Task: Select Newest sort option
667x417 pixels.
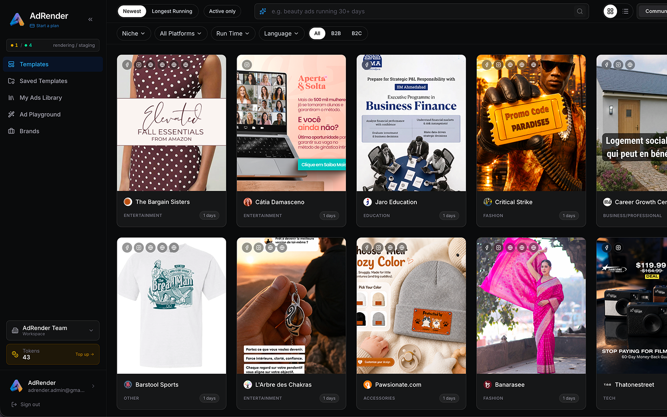Action: coord(132,11)
